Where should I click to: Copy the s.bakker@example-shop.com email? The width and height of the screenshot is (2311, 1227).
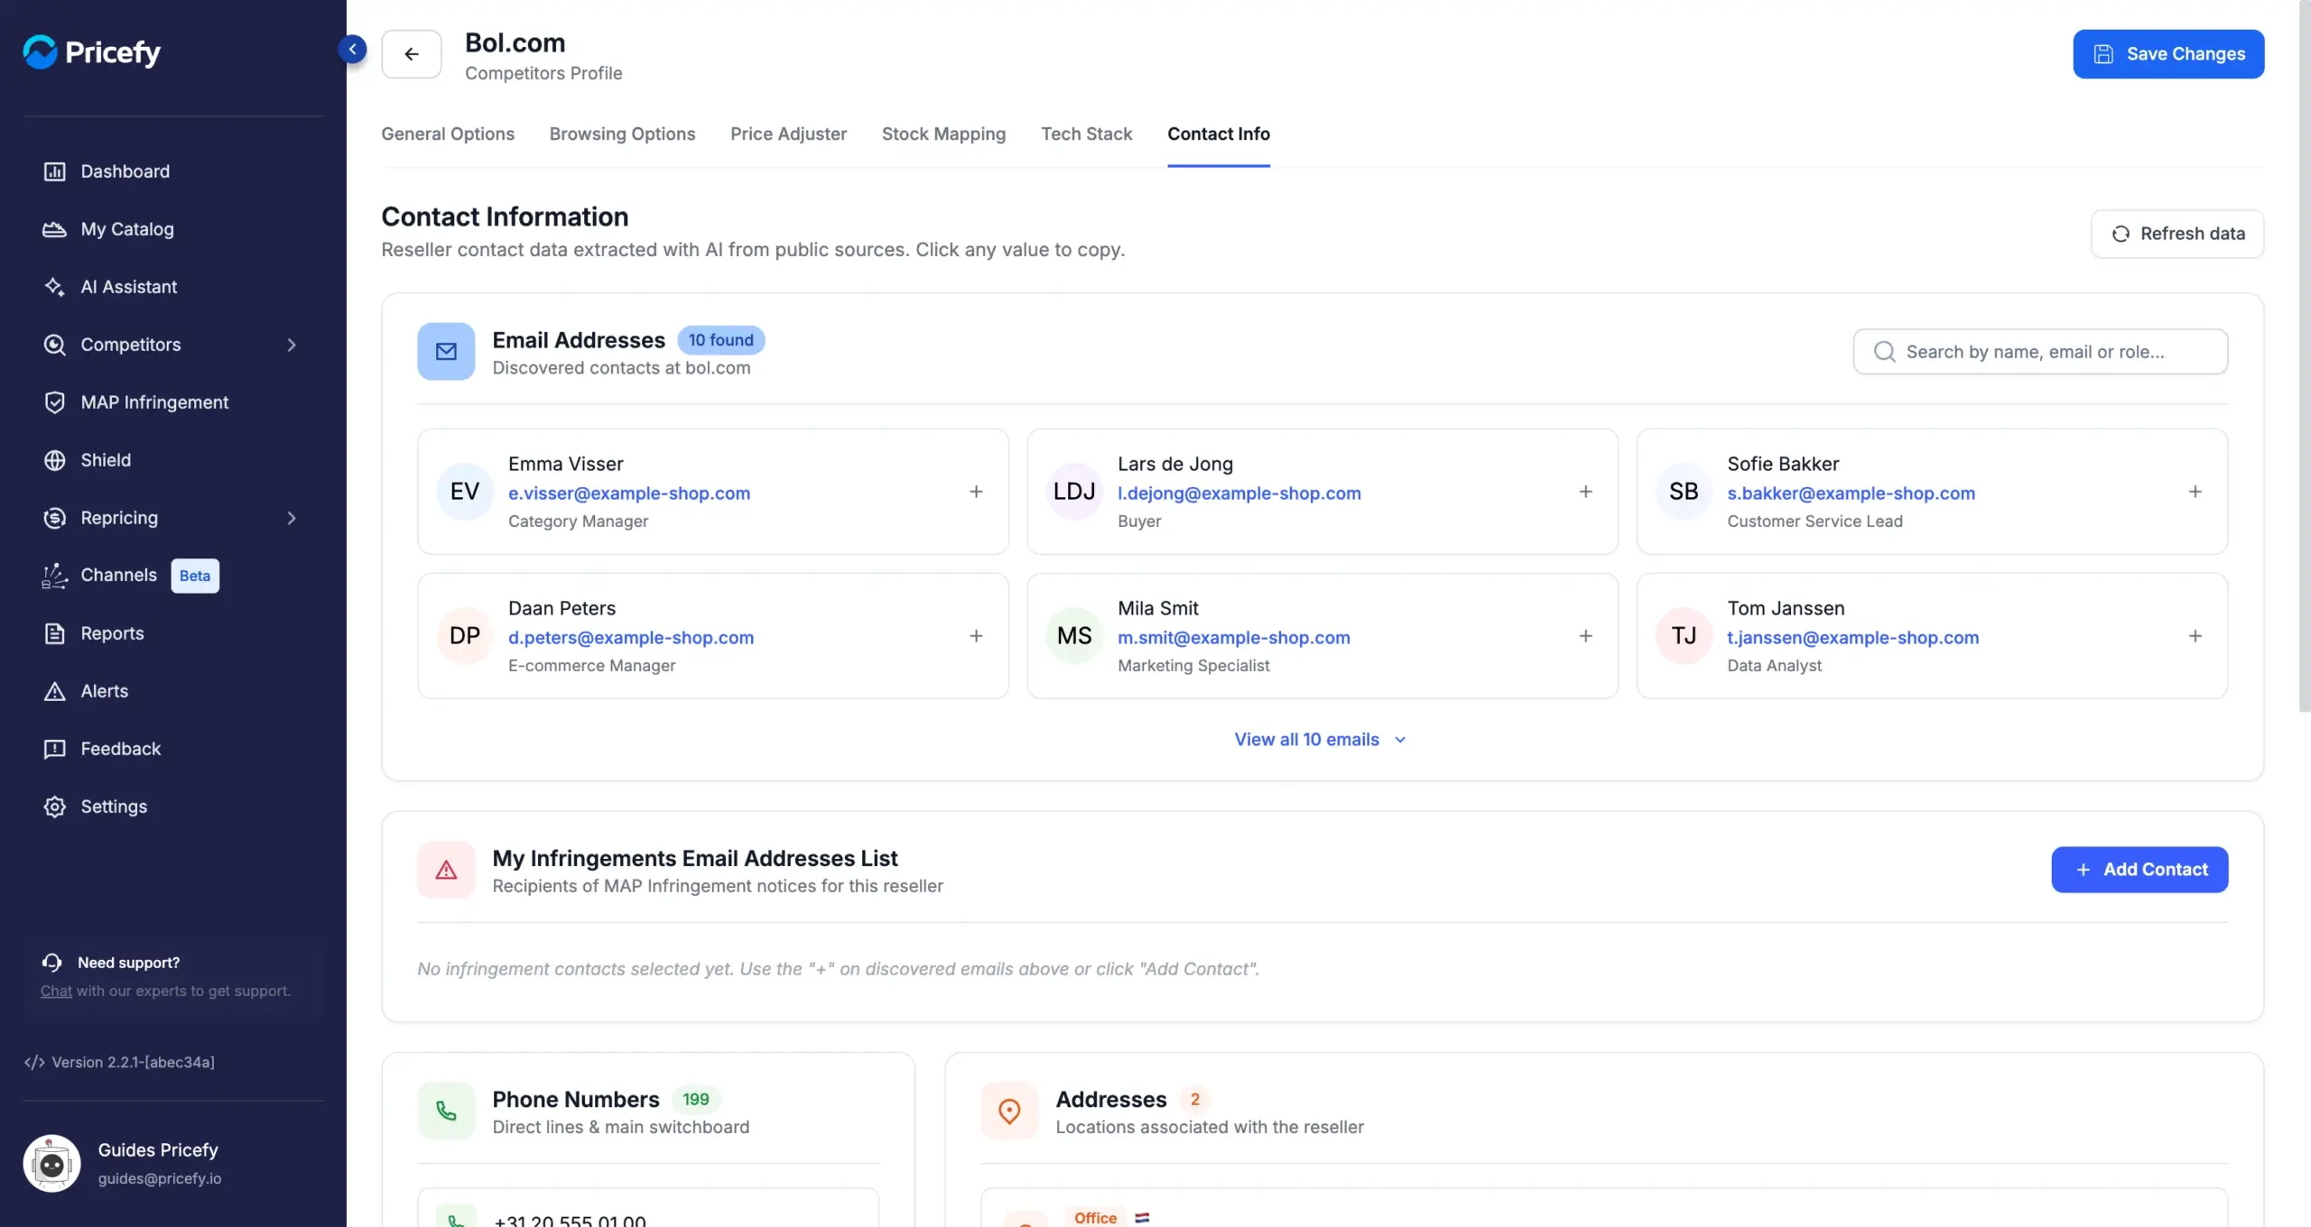point(1851,493)
